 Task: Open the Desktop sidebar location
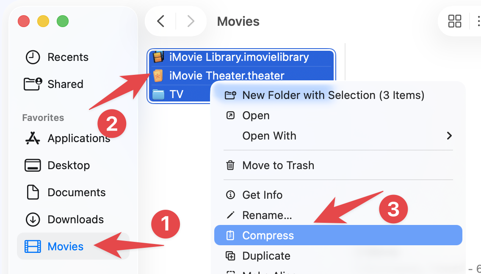69,165
